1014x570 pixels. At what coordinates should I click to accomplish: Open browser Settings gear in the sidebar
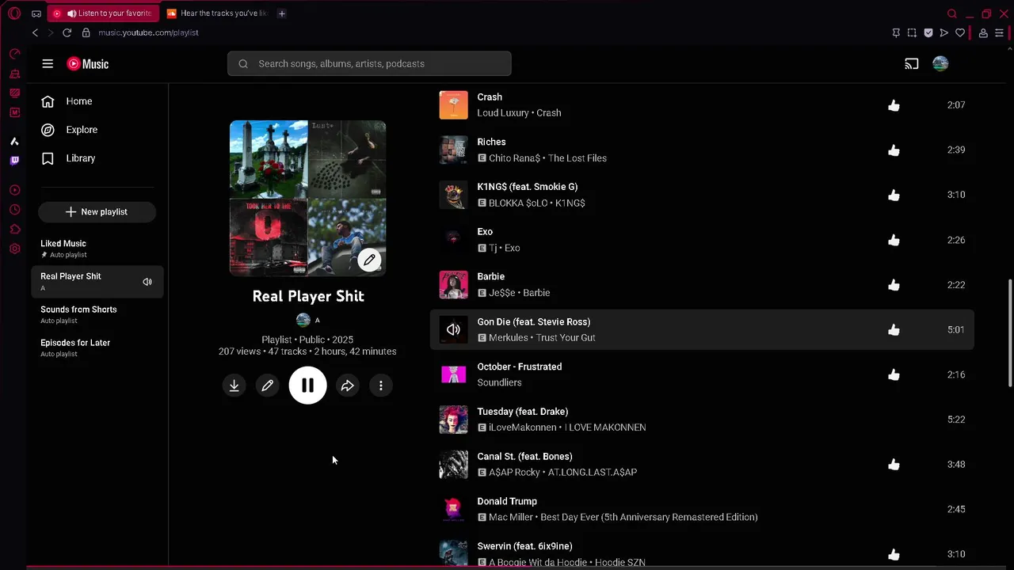click(x=14, y=249)
